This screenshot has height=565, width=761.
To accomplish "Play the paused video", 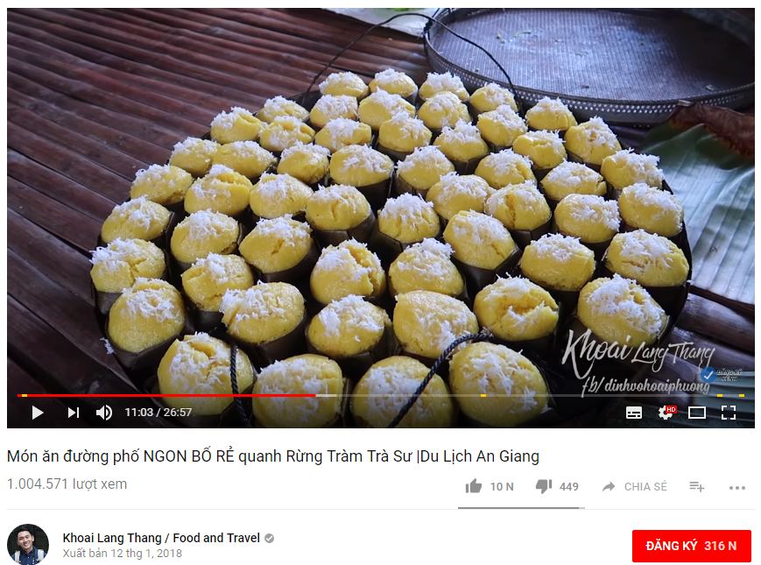I will tap(38, 413).
